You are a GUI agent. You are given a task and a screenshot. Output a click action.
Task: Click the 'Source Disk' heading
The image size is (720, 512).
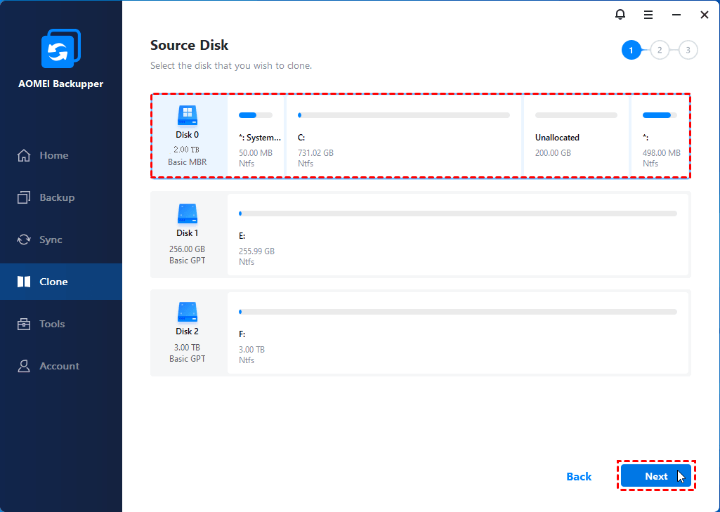pyautogui.click(x=189, y=45)
